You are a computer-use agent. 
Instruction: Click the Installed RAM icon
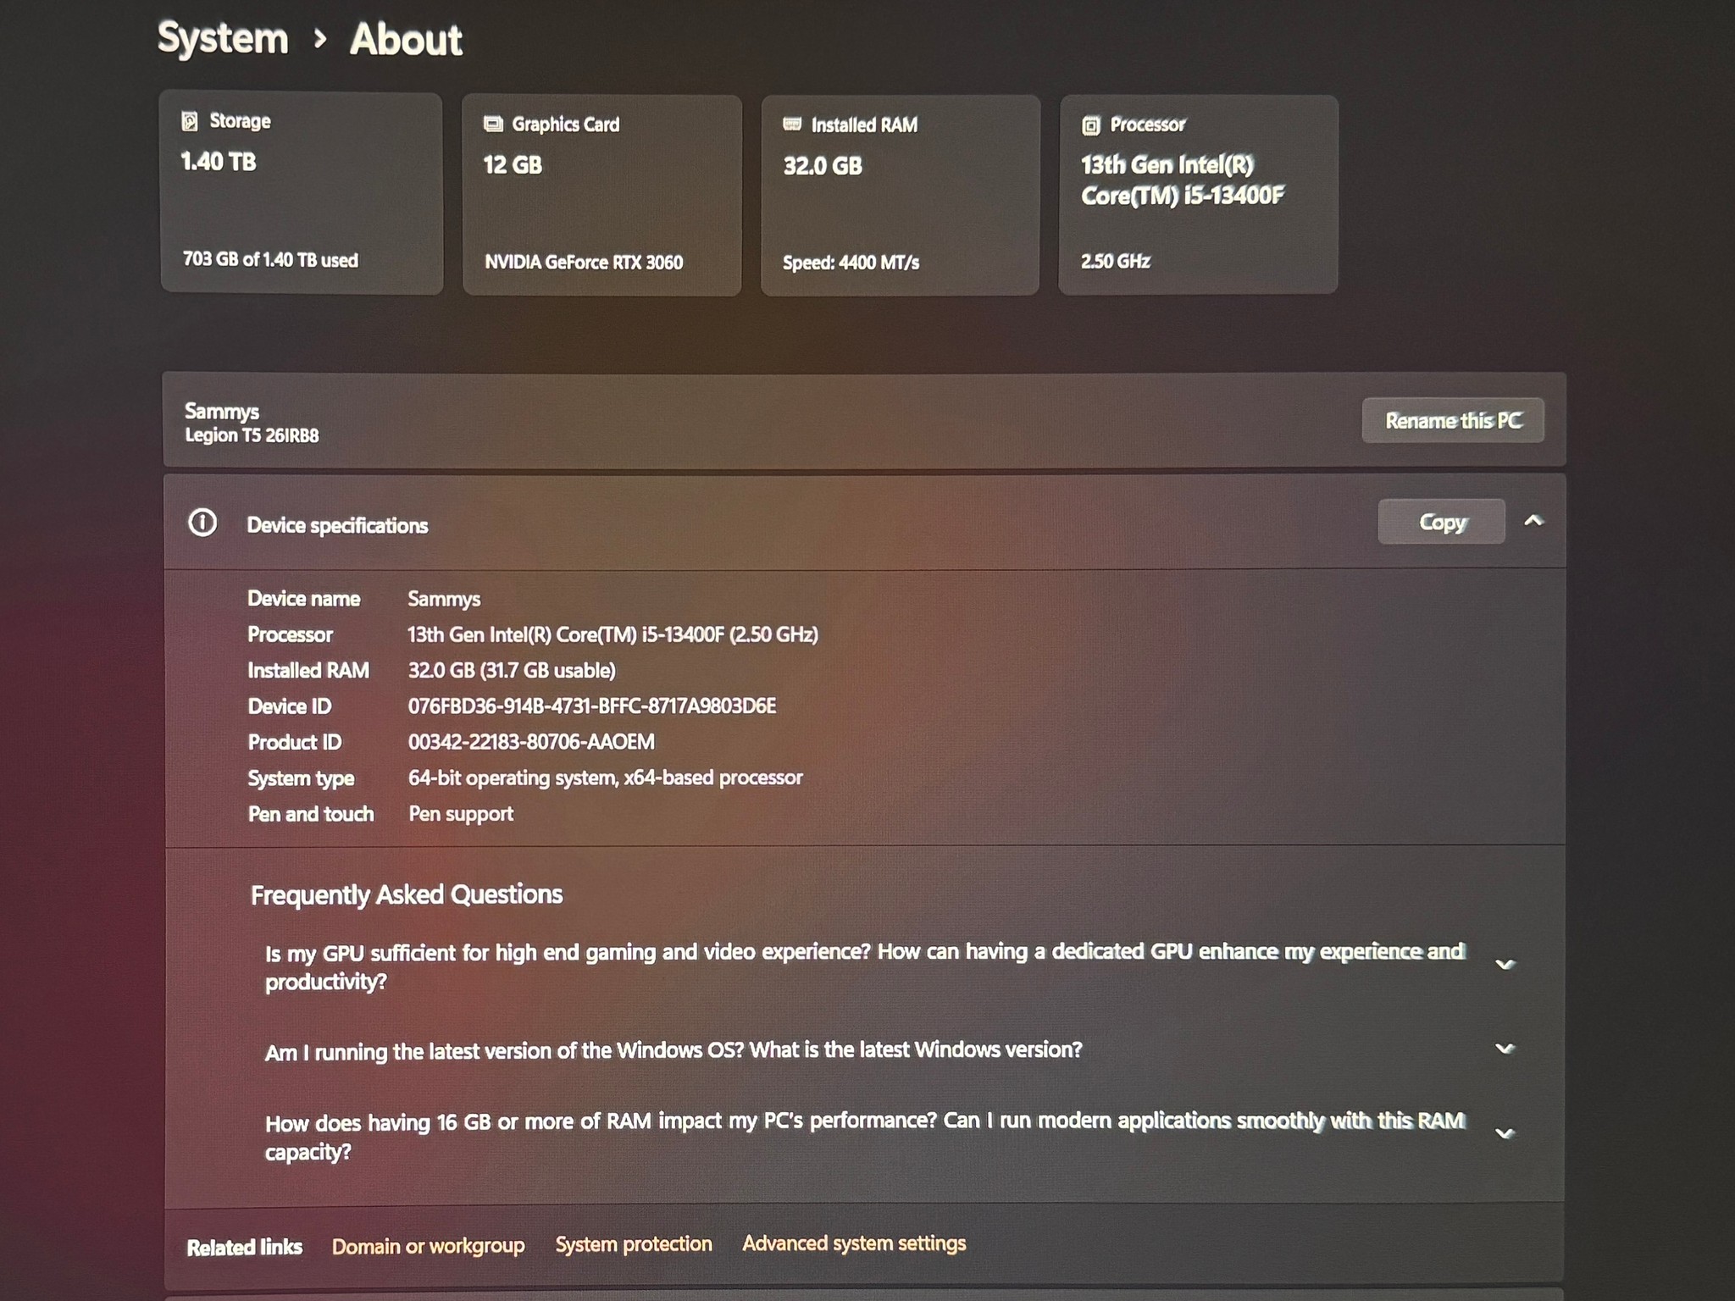point(792,125)
